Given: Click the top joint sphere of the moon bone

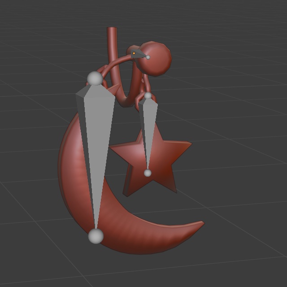Looking at the screenshot, I should point(95,78).
